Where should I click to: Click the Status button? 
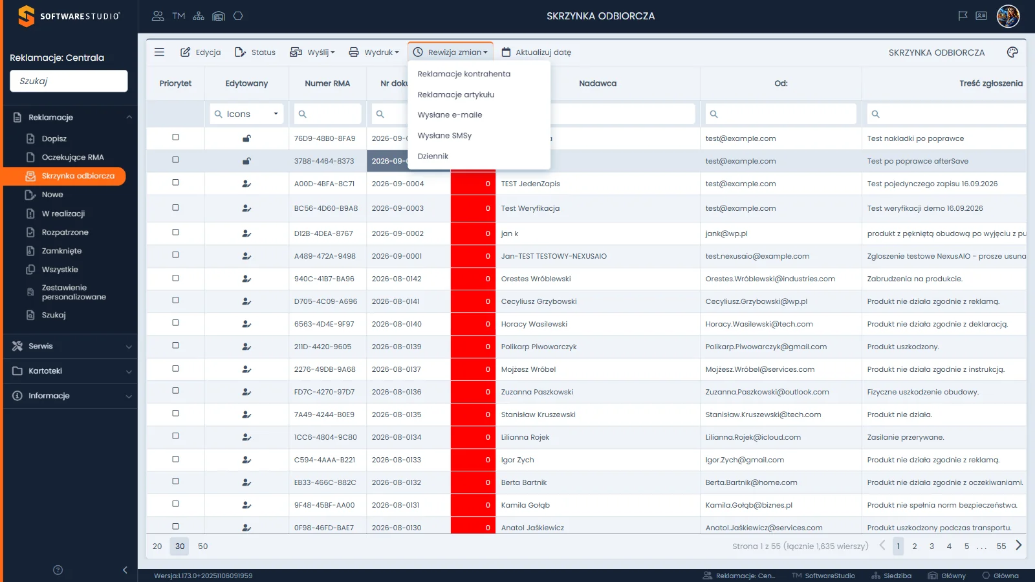[255, 52]
